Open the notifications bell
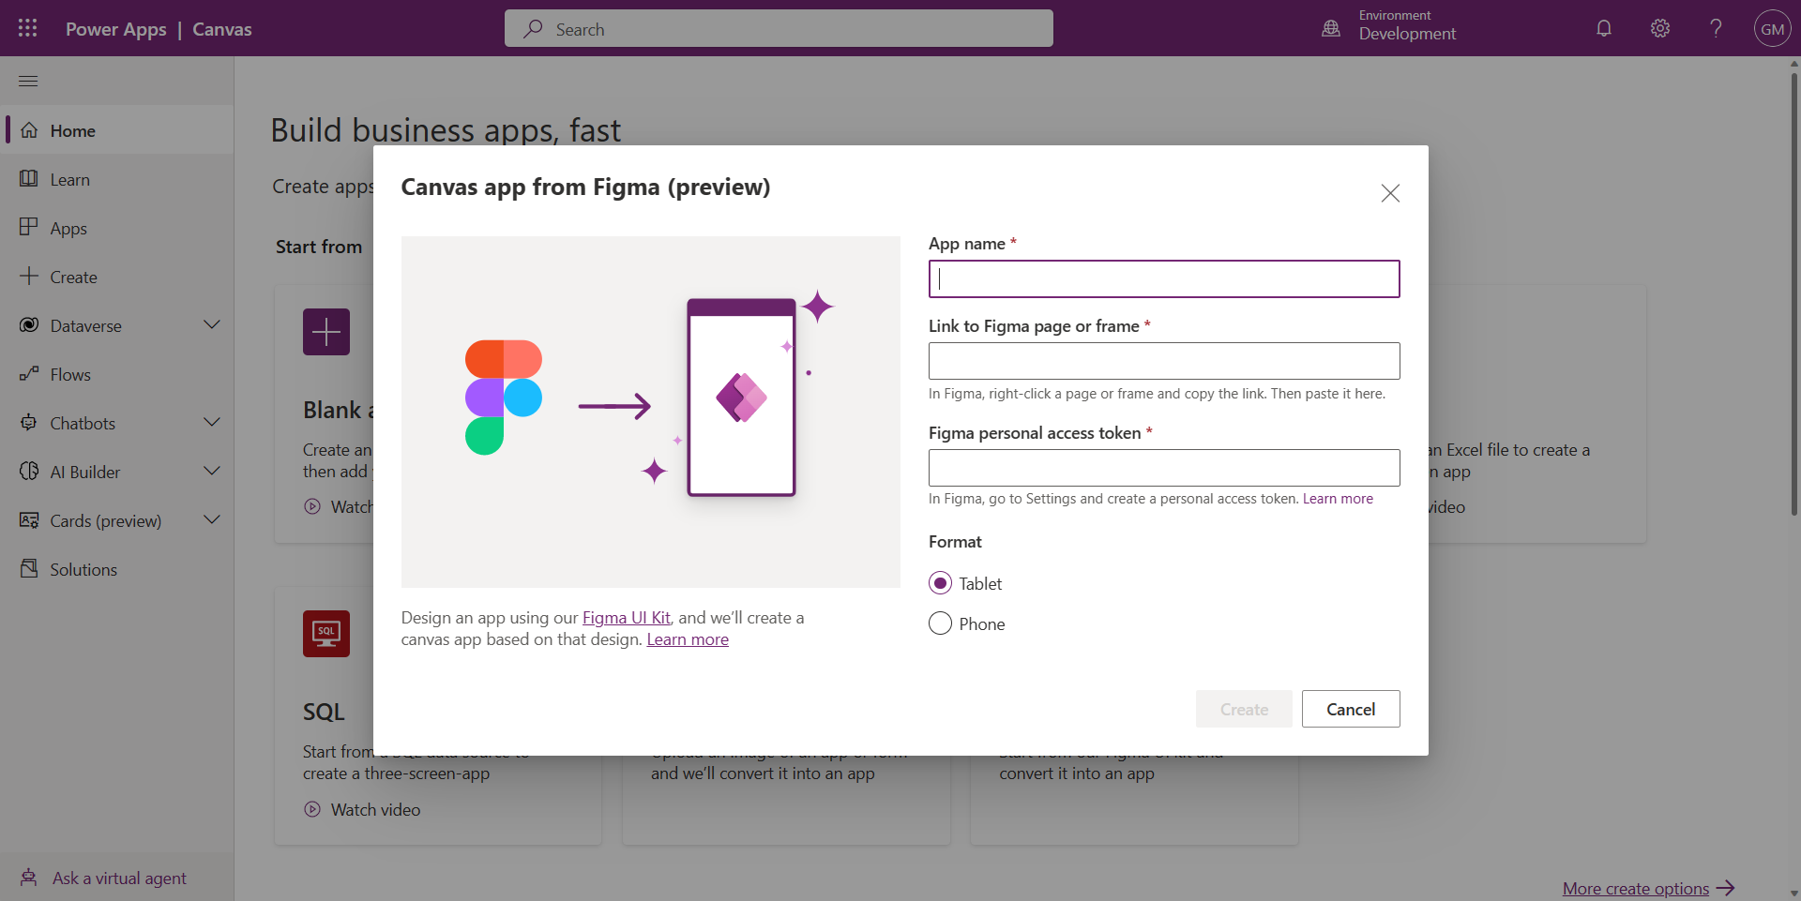 1604,28
